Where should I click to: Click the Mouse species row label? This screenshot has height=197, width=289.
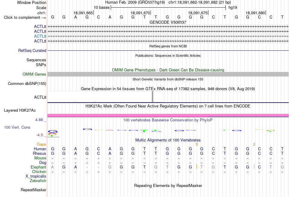click(x=40, y=158)
